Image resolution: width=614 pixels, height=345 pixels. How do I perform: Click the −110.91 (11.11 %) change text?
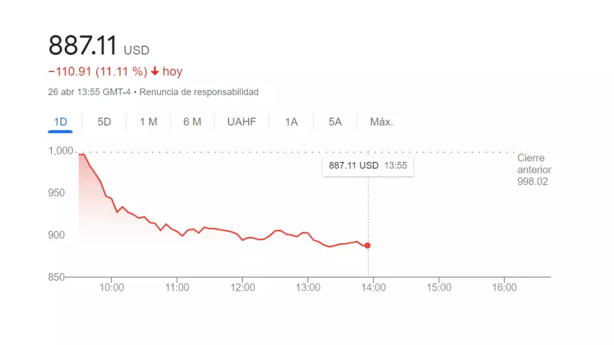[x=97, y=71]
